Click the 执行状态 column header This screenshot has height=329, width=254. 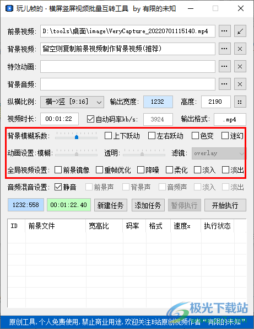(217, 226)
